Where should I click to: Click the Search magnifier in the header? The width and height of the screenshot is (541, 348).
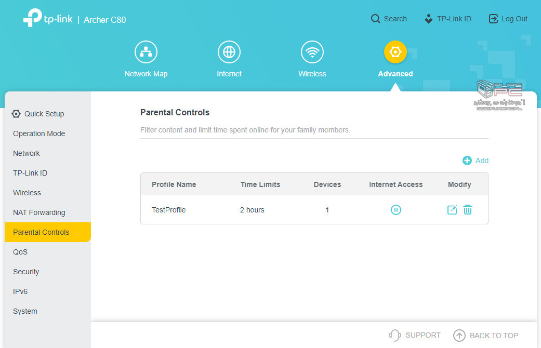(376, 19)
